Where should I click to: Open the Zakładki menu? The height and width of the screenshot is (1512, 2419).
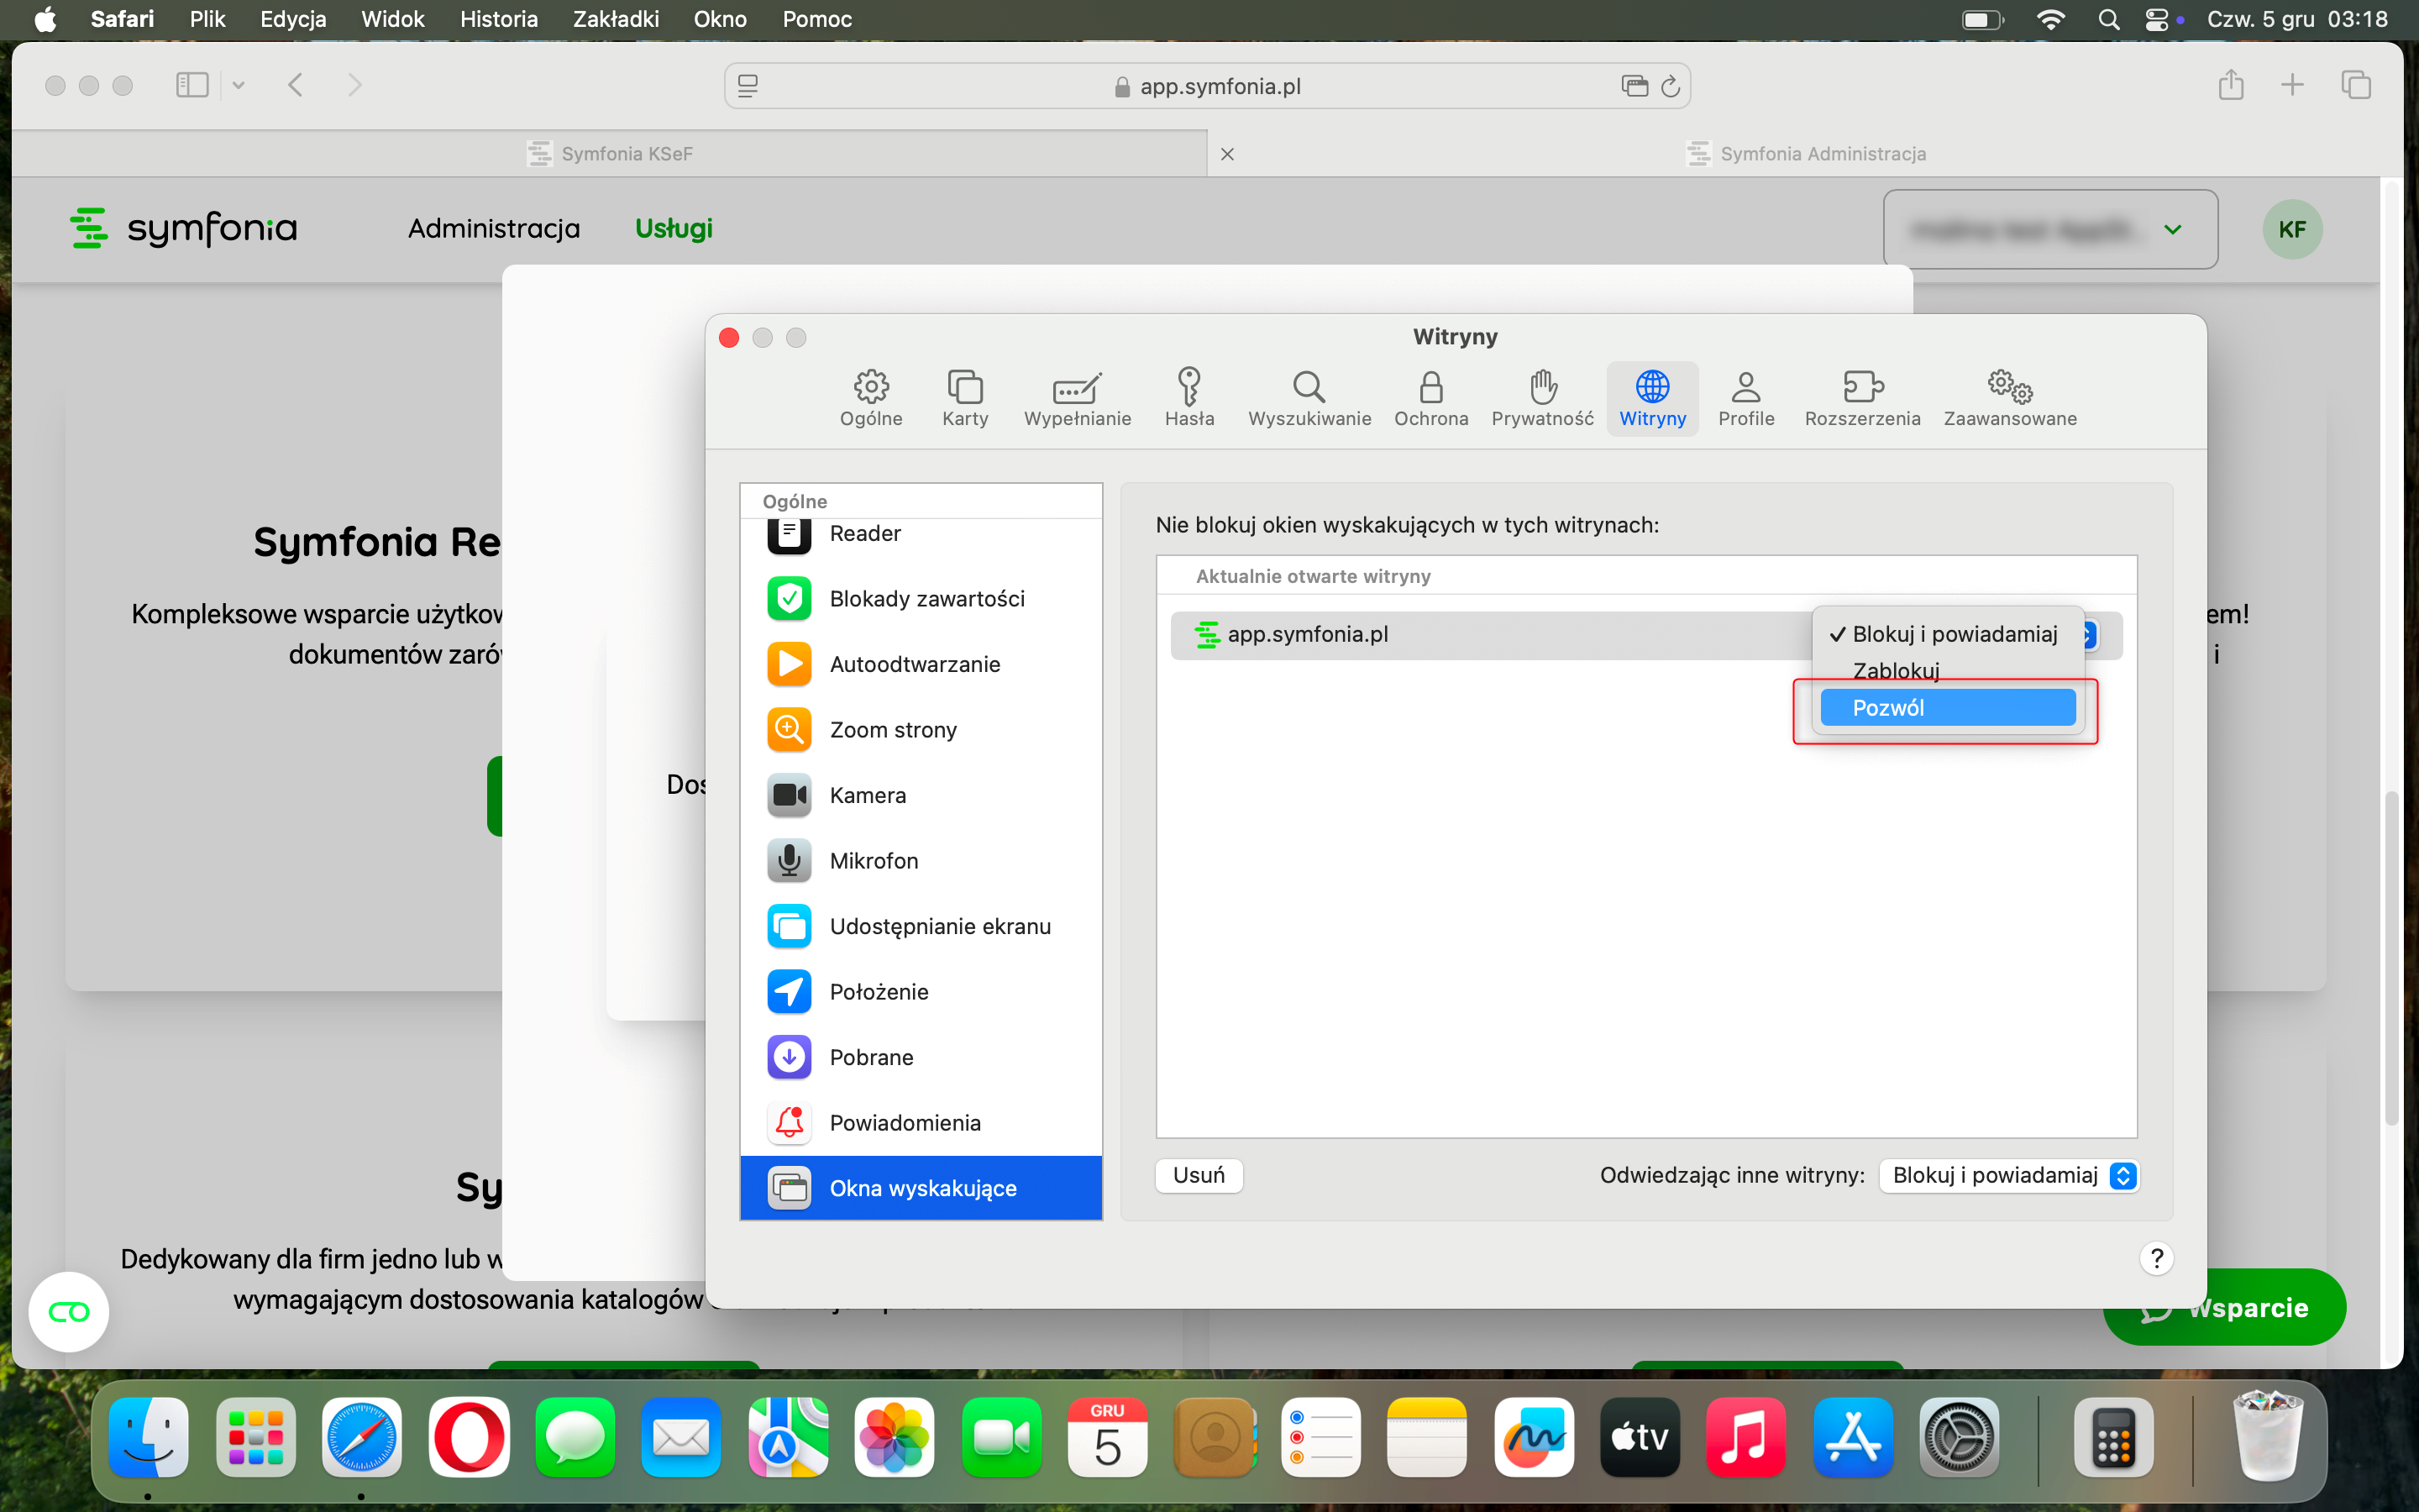(616, 19)
